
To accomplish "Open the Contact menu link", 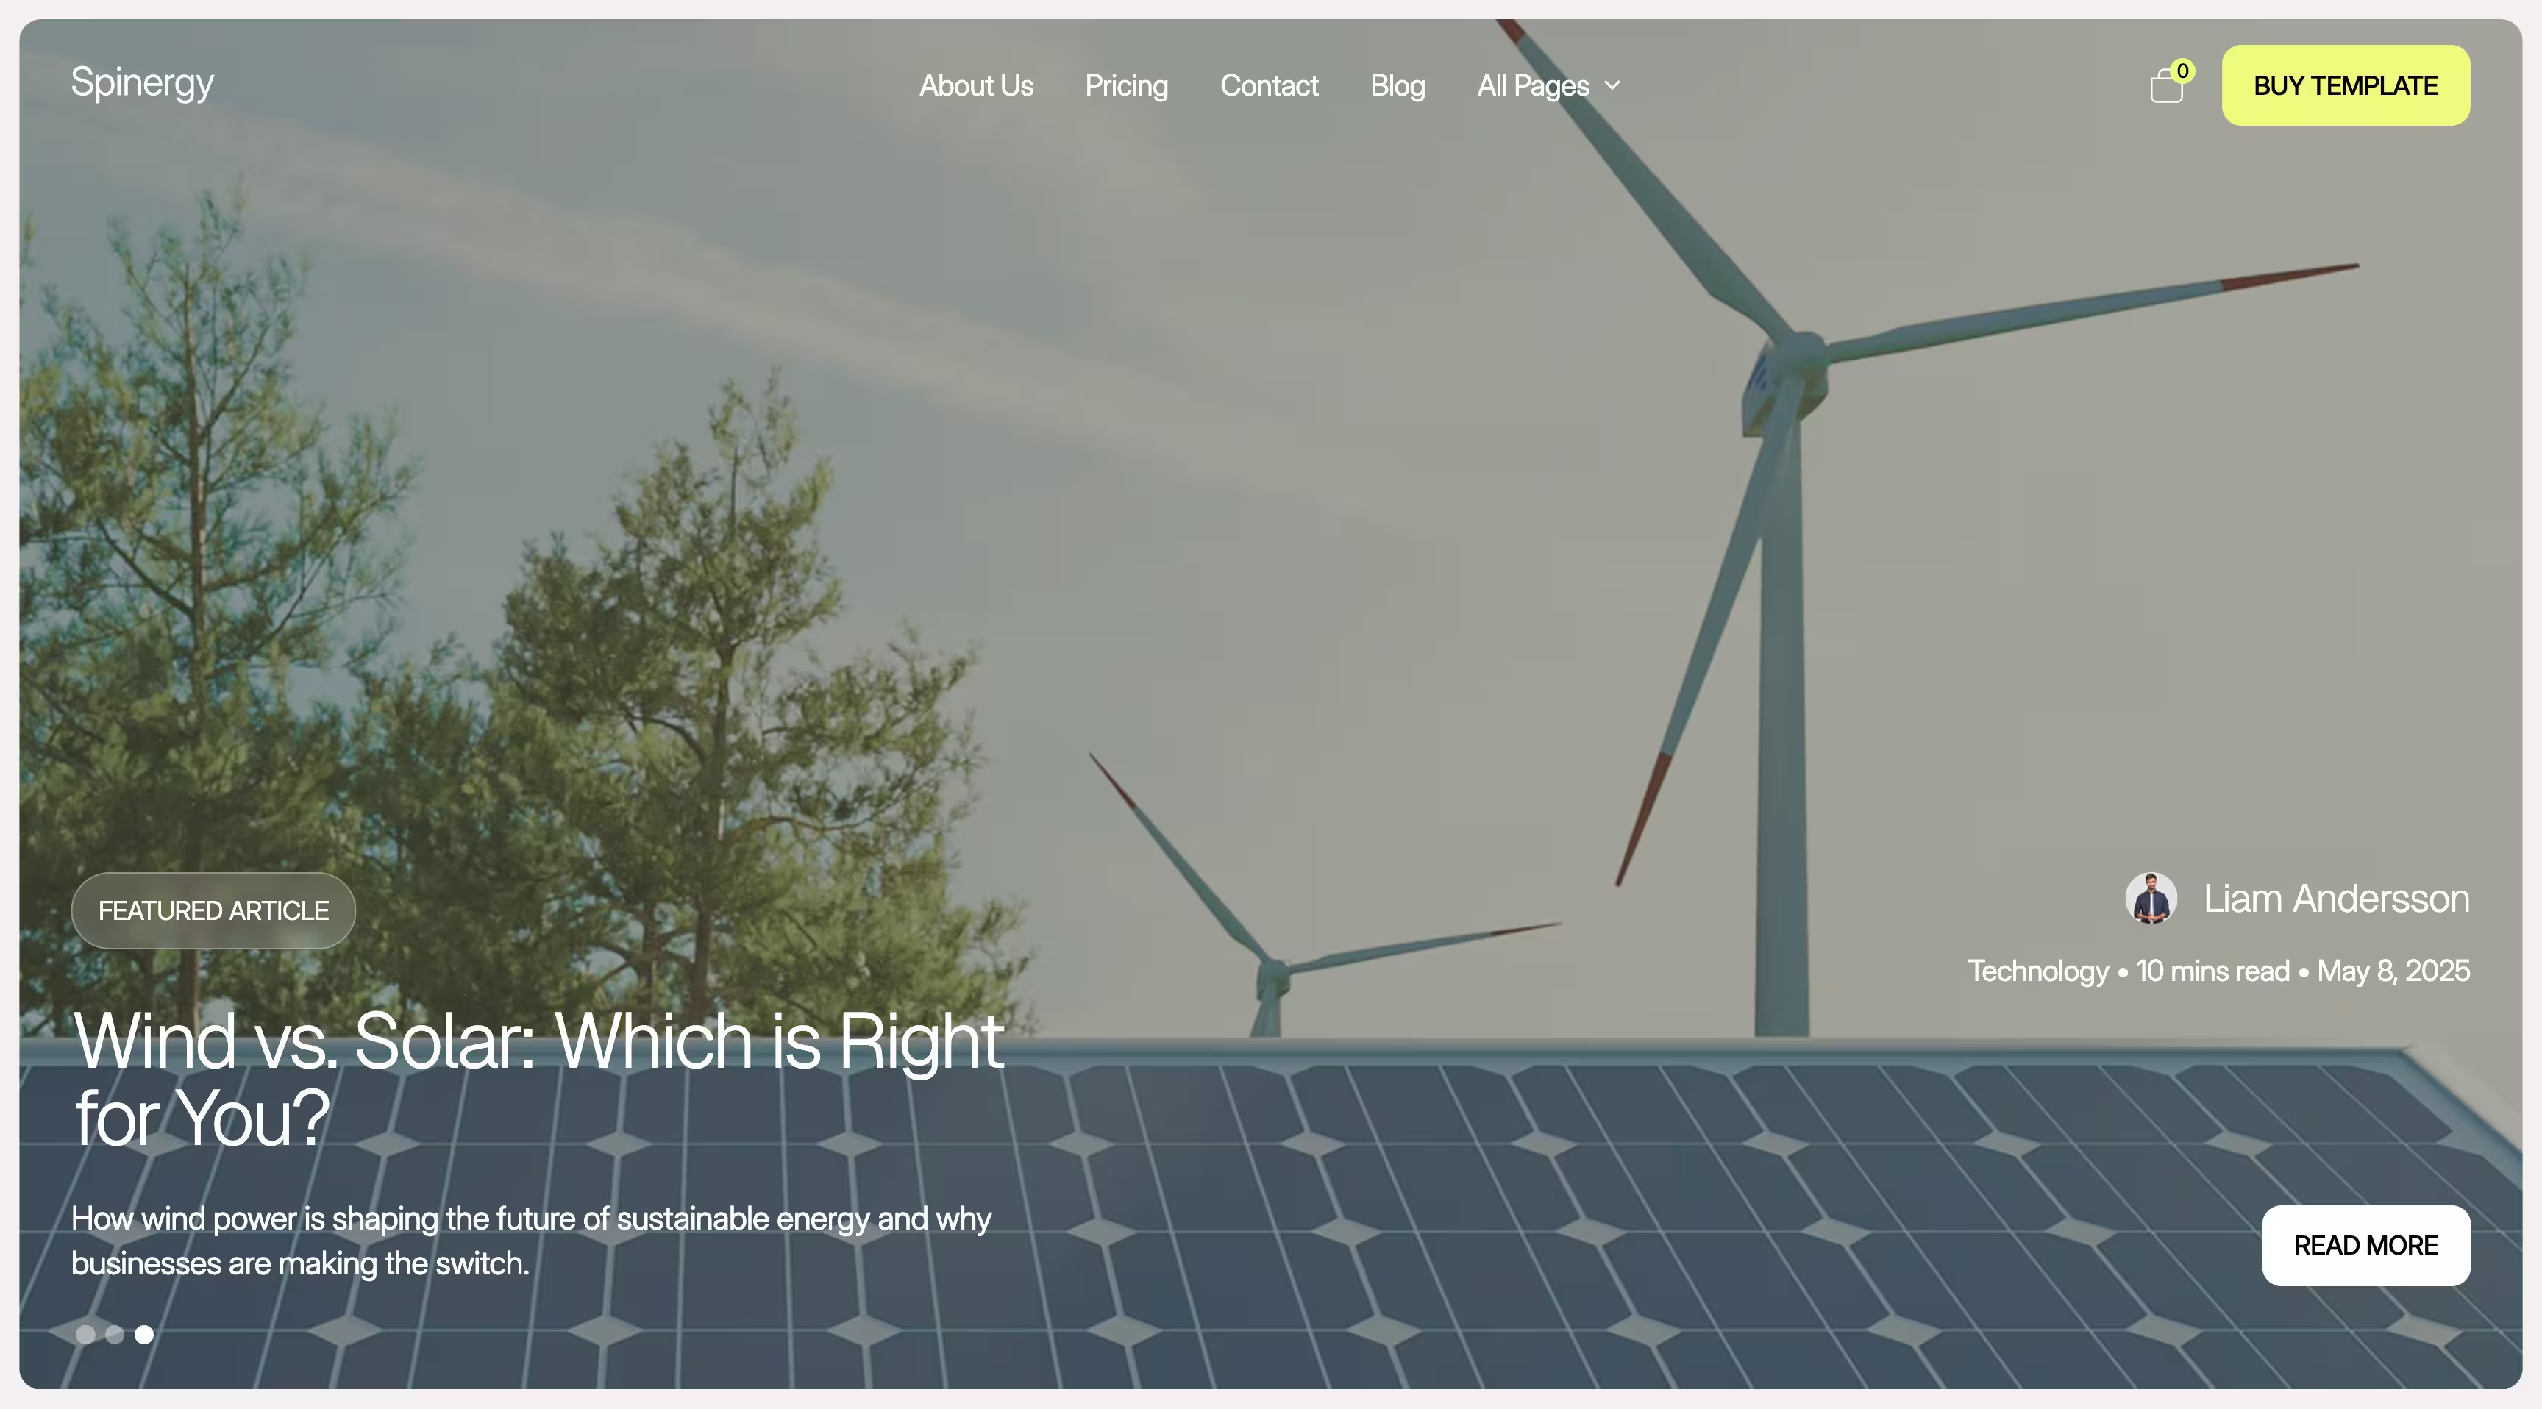I will point(1269,86).
